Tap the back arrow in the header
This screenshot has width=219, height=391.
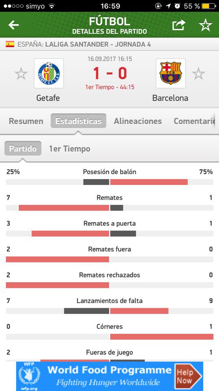13,25
